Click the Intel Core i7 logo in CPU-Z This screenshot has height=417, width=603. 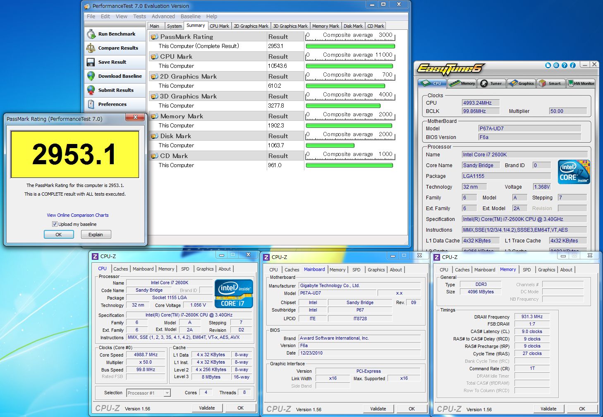point(234,294)
